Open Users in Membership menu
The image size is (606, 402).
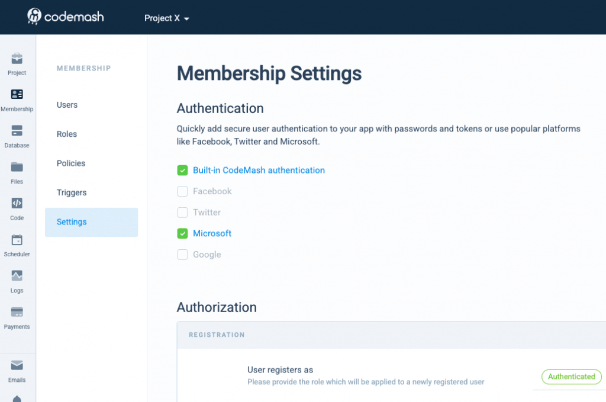coord(67,105)
